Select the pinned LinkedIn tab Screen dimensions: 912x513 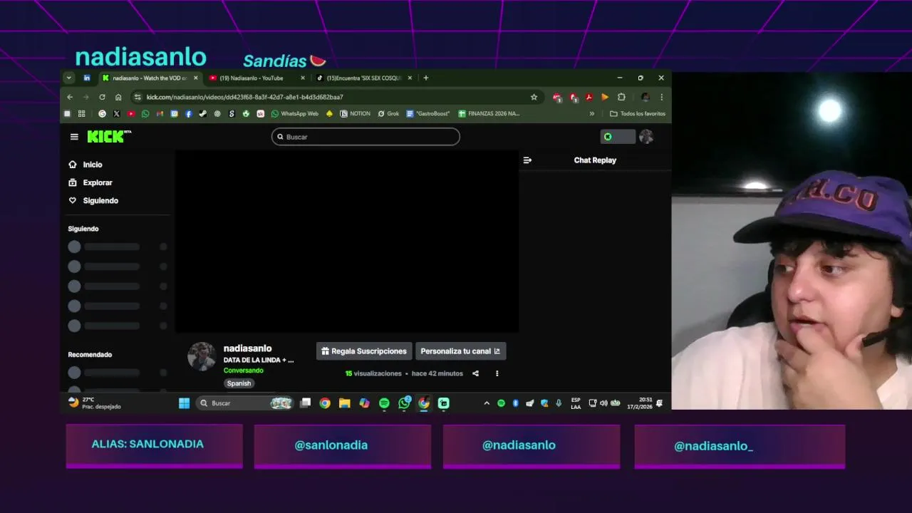[x=87, y=78]
